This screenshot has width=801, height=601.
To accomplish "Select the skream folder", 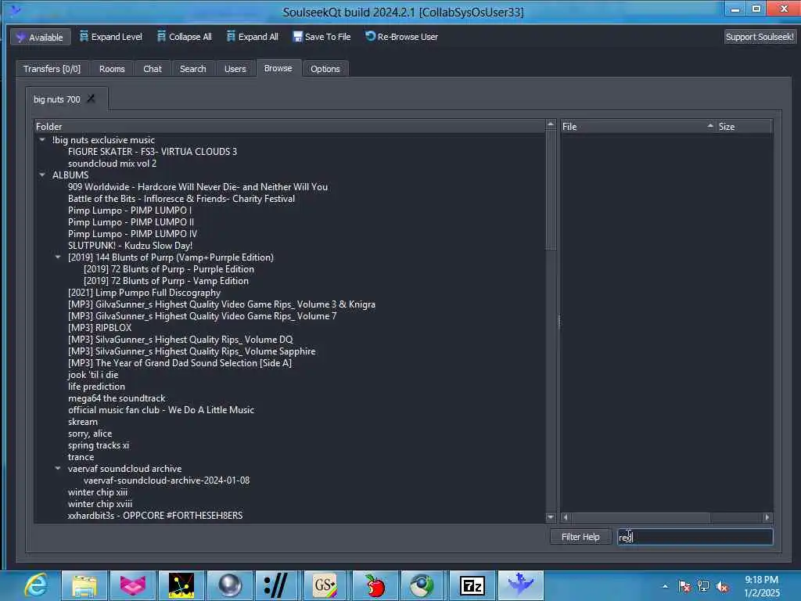I will (83, 422).
